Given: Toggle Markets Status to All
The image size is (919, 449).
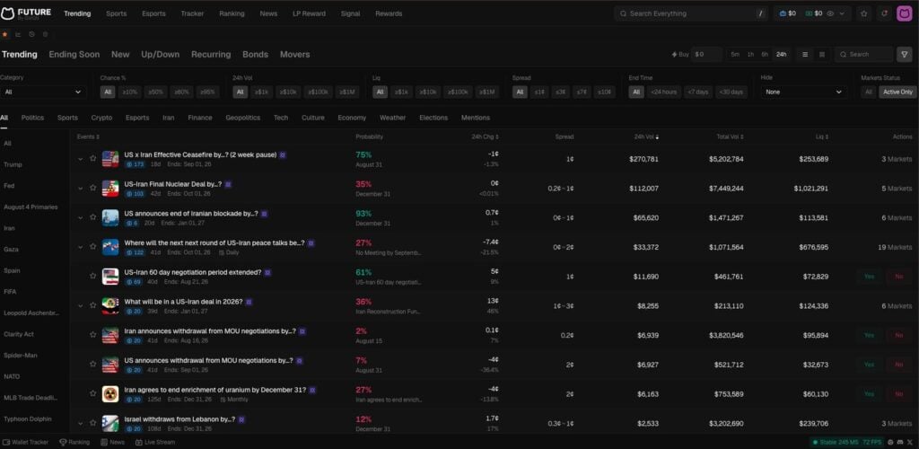Looking at the screenshot, I should point(869,92).
